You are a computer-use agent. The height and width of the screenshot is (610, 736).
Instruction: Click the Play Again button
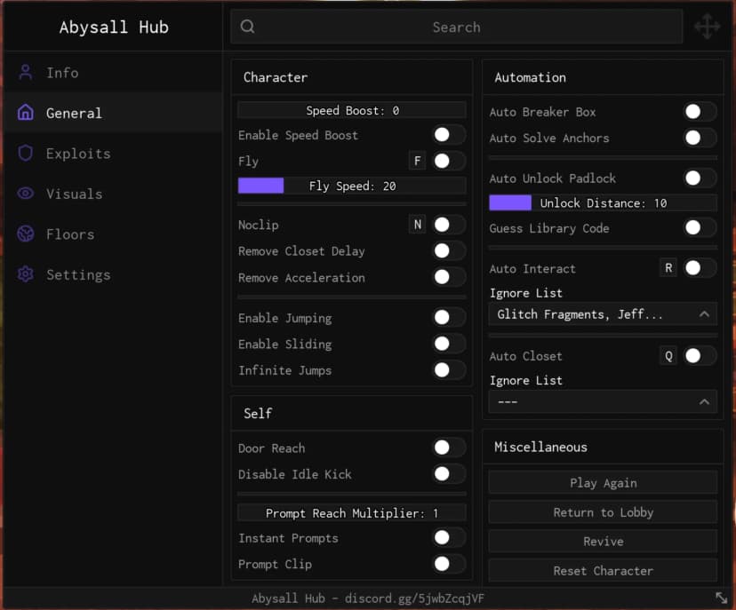coord(603,483)
